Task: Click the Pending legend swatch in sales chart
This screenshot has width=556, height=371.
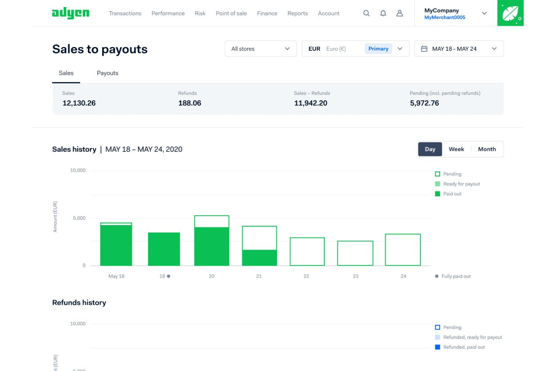Action: 437,174
